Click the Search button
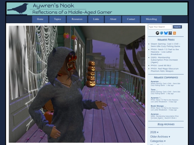 pyautogui.click(x=177, y=27)
